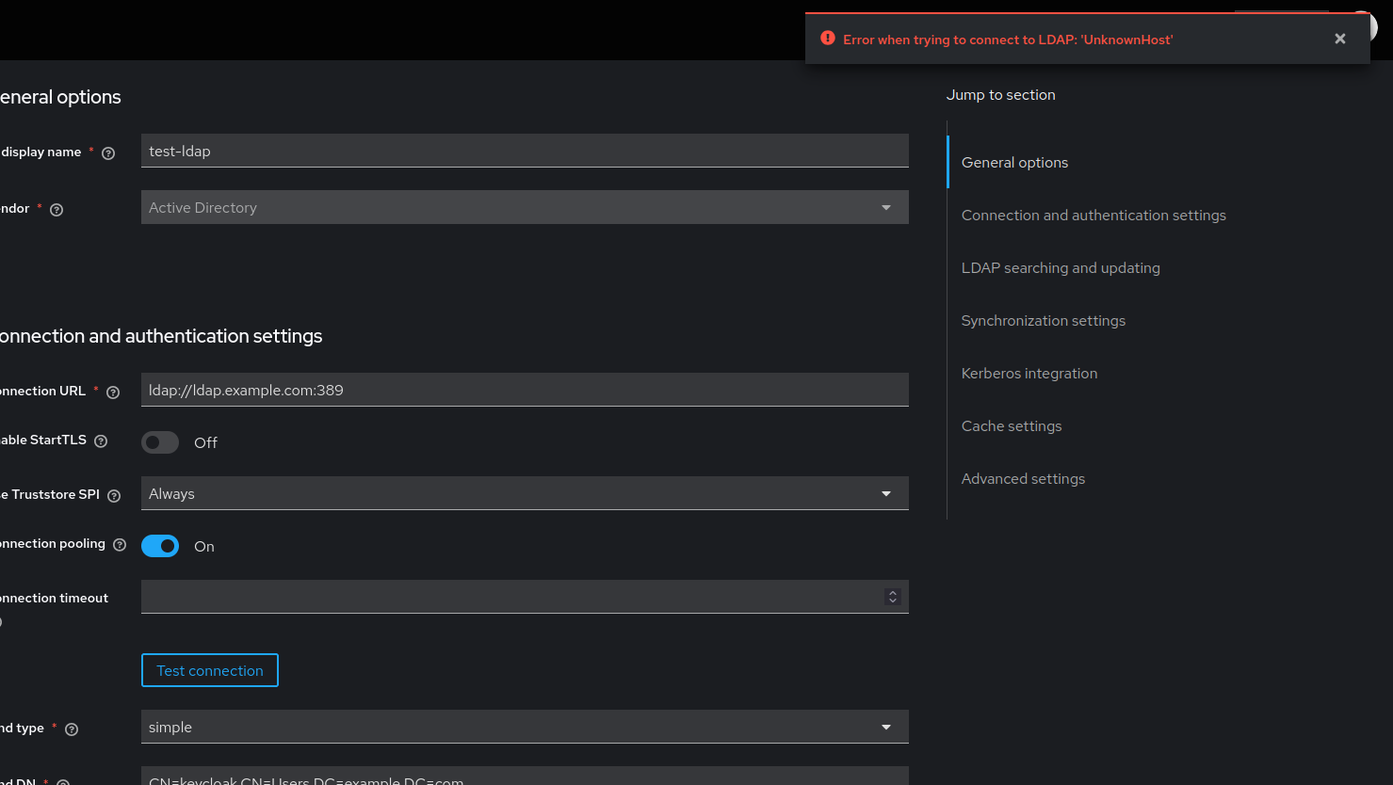Click the Vendor help icon
The width and height of the screenshot is (1393, 785).
point(56,209)
